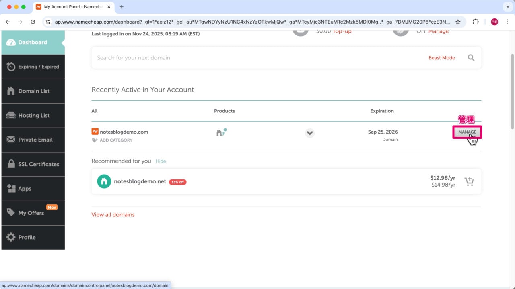The width and height of the screenshot is (515, 289).
Task: Open View all domains
Action: [113, 214]
